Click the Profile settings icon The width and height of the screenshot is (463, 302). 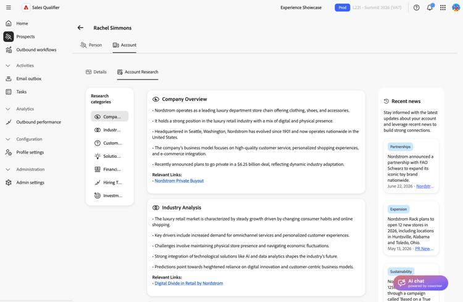click(9, 152)
